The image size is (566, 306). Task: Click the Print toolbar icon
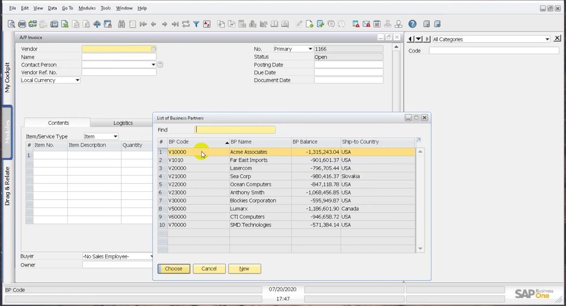pyautogui.click(x=22, y=24)
